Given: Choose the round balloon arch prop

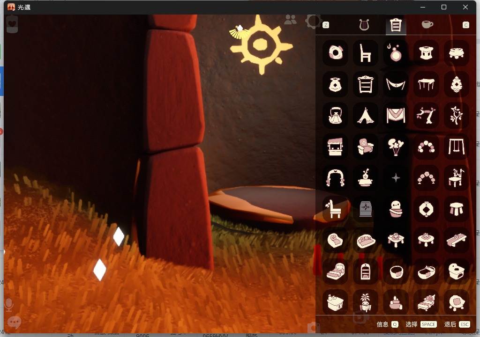Looking at the screenshot, I should (426, 147).
